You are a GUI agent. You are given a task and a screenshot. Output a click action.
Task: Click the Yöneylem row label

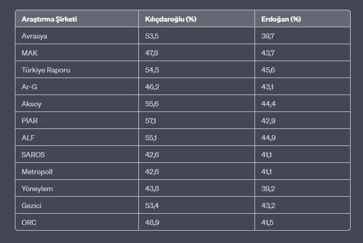click(x=77, y=189)
